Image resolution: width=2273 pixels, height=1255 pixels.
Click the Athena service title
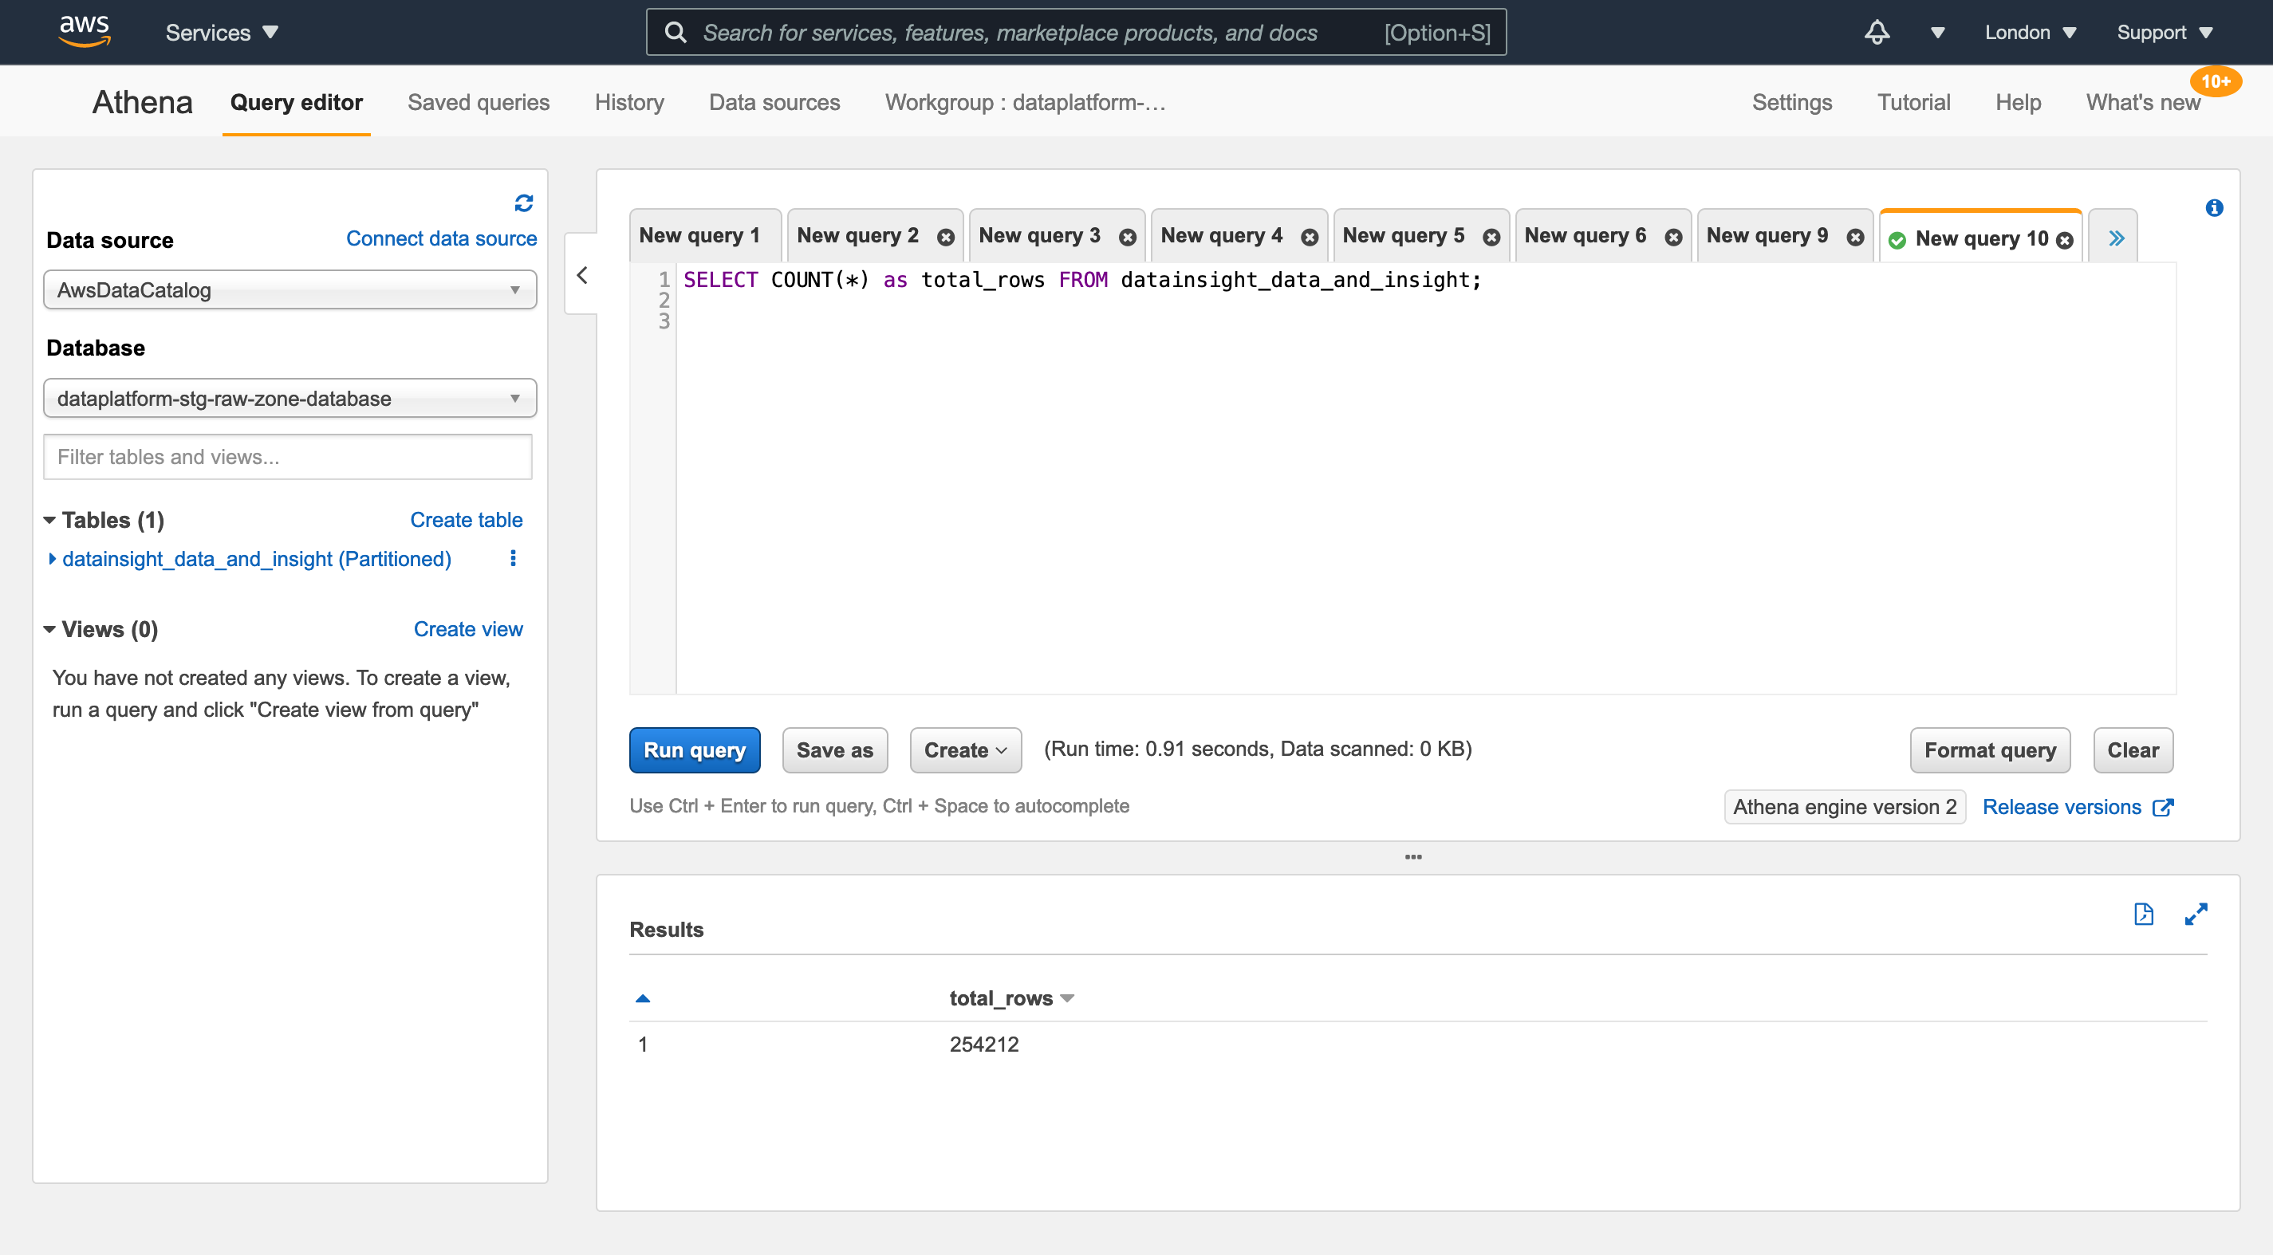coord(142,102)
